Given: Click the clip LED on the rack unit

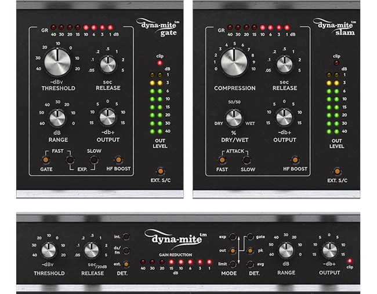Looking at the screenshot, I should (349, 261).
